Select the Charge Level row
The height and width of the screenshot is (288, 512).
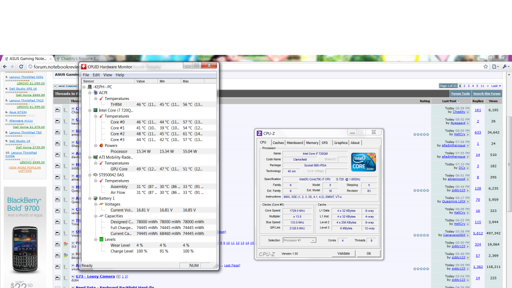pyautogui.click(x=149, y=251)
